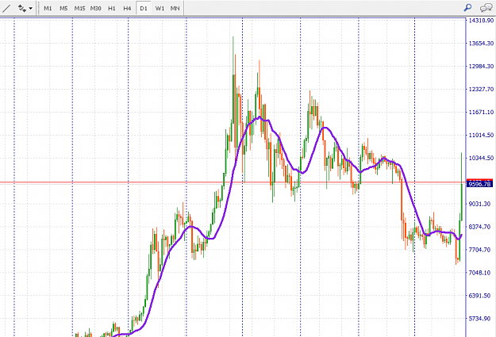The height and width of the screenshot is (337, 496).
Task: Select the D1 daily timeframe
Action: [x=144, y=8]
